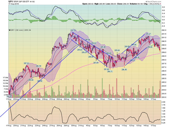The image size is (169, 127).
Task: Click the High 290.86 value
Action: [99, 4]
